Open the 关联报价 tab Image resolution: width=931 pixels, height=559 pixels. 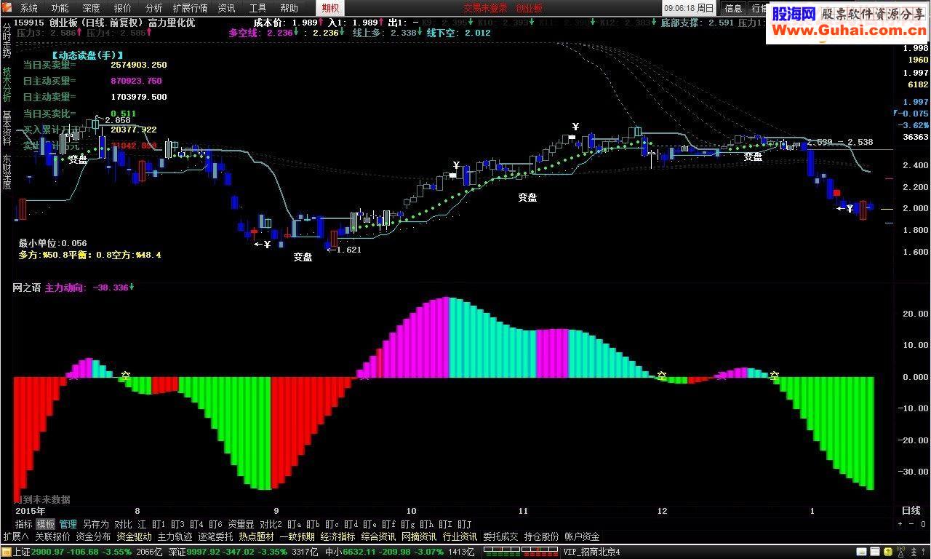click(52, 536)
